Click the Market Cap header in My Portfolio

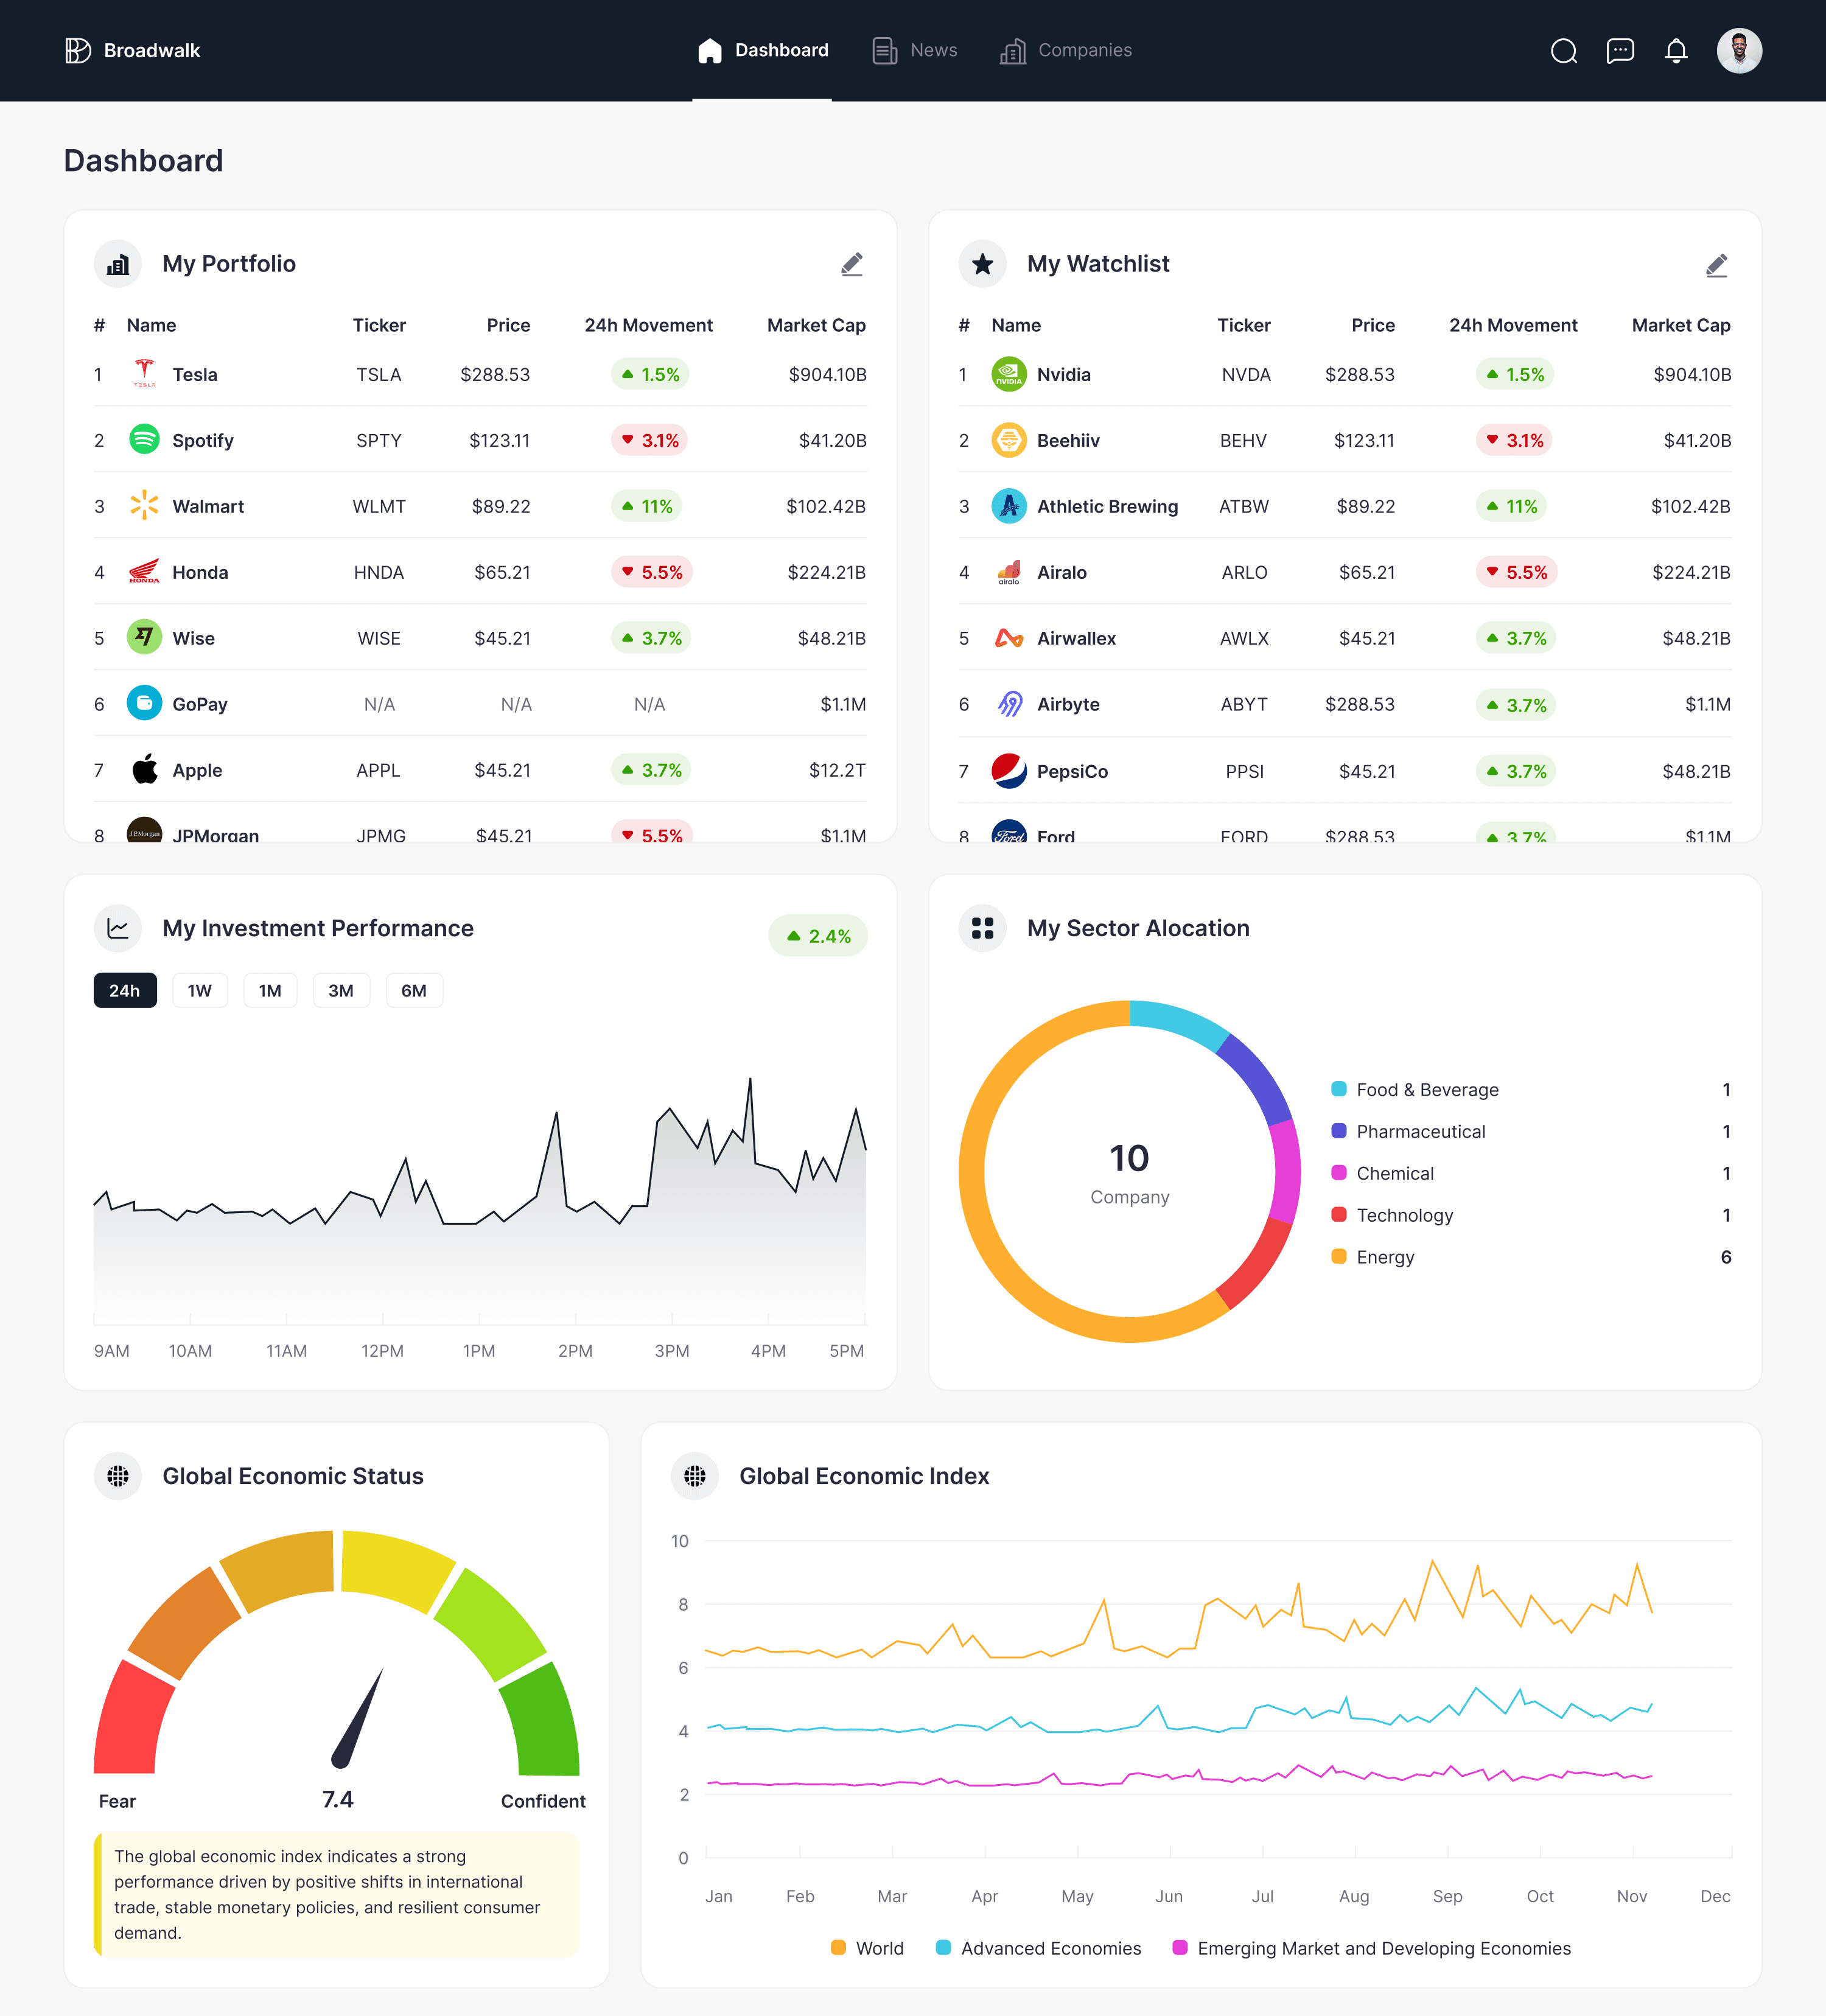[816, 325]
